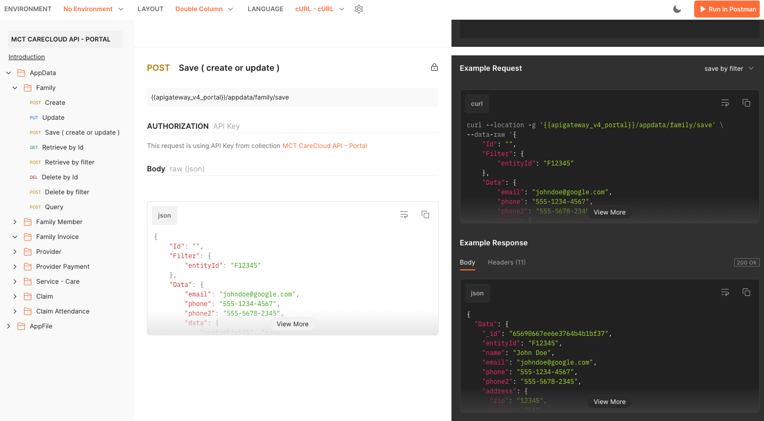Copy the JSON request body code
The width and height of the screenshot is (764, 421).
coord(425,214)
